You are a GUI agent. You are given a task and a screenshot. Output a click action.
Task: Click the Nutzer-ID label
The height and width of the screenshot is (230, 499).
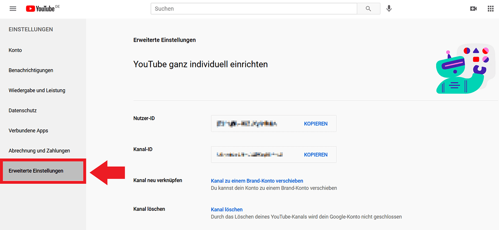click(144, 119)
